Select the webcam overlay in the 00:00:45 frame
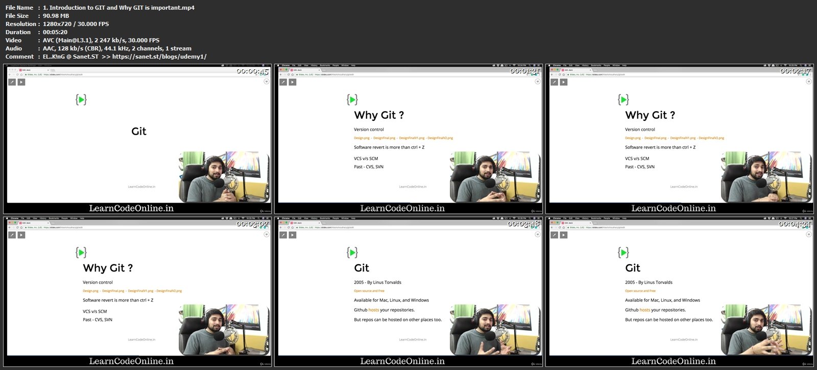Image resolution: width=817 pixels, height=370 pixels. [224, 177]
